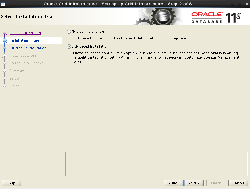Viewport: 250px width, 189px height.
Task: Click the Oracle Database 11g logo
Action: point(216,17)
